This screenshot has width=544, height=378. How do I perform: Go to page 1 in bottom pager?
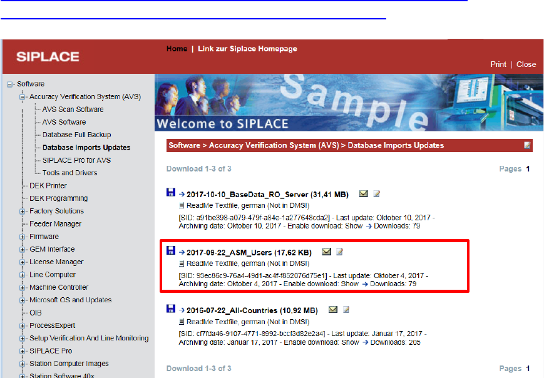pos(528,369)
